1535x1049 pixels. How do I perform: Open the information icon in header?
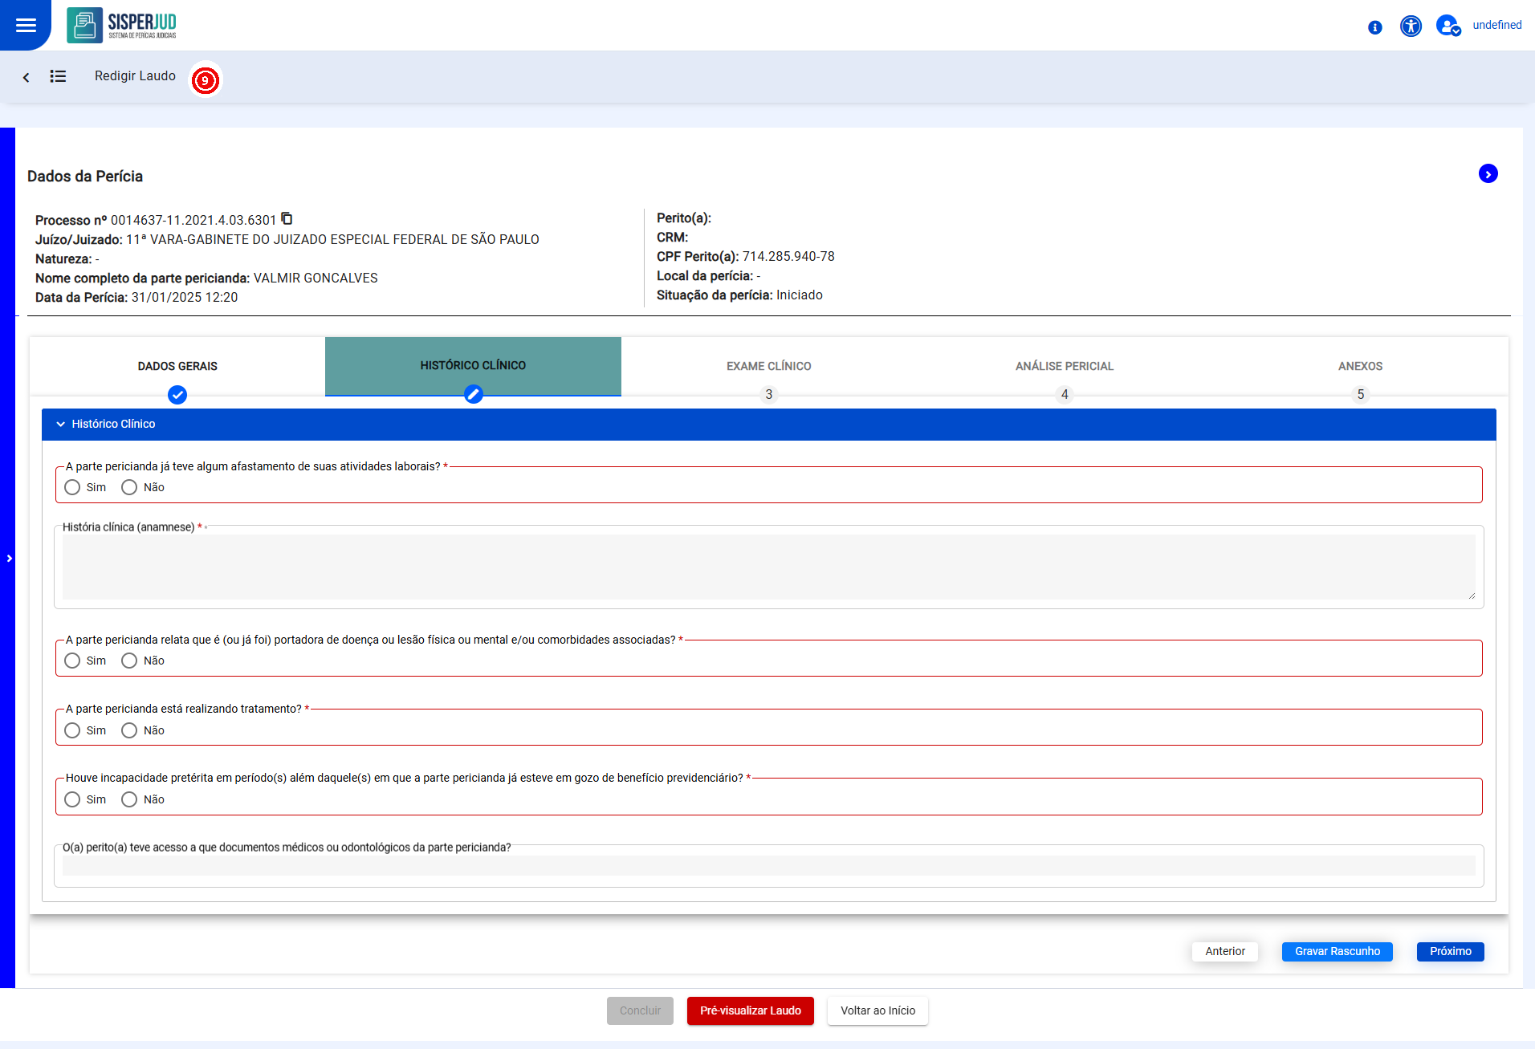point(1375,27)
